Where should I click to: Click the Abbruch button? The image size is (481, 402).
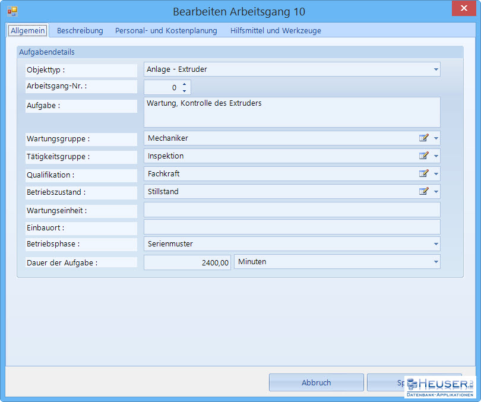pyautogui.click(x=316, y=382)
